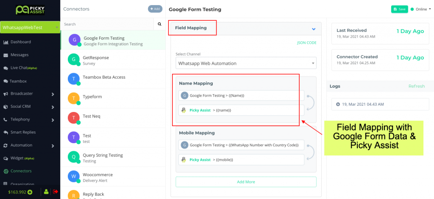Save the Google Form Testing connector
The image size is (434, 199).
click(399, 9)
